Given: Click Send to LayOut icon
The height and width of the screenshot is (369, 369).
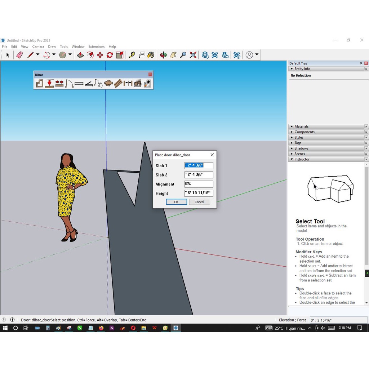Looking at the screenshot, I should (x=225, y=55).
